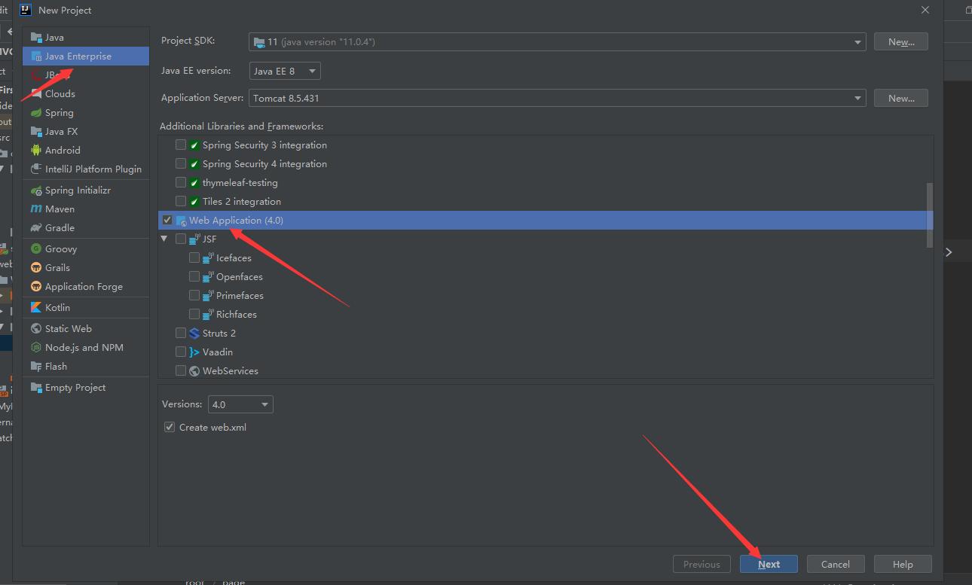Click the Static Web globe icon
This screenshot has height=585, width=972.
(36, 328)
